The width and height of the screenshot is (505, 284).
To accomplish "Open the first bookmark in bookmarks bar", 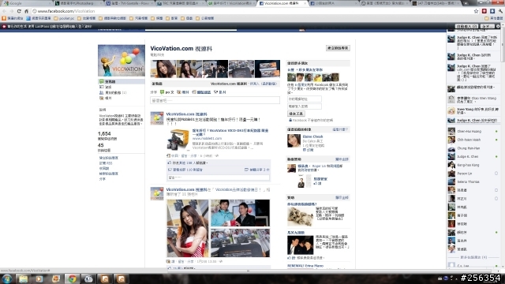I will click(13, 18).
